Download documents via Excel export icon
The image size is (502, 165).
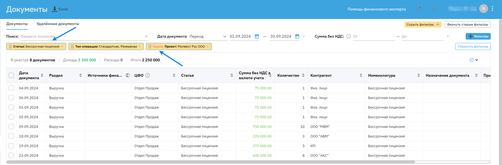click(x=55, y=9)
